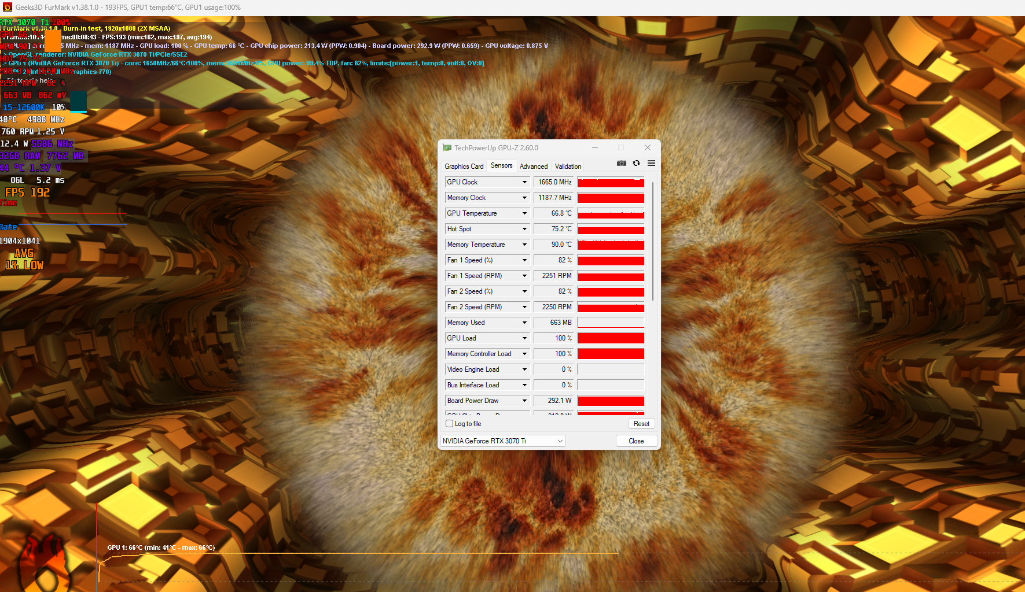
Task: Open the GPU-Z hamburger menu
Action: [651, 164]
